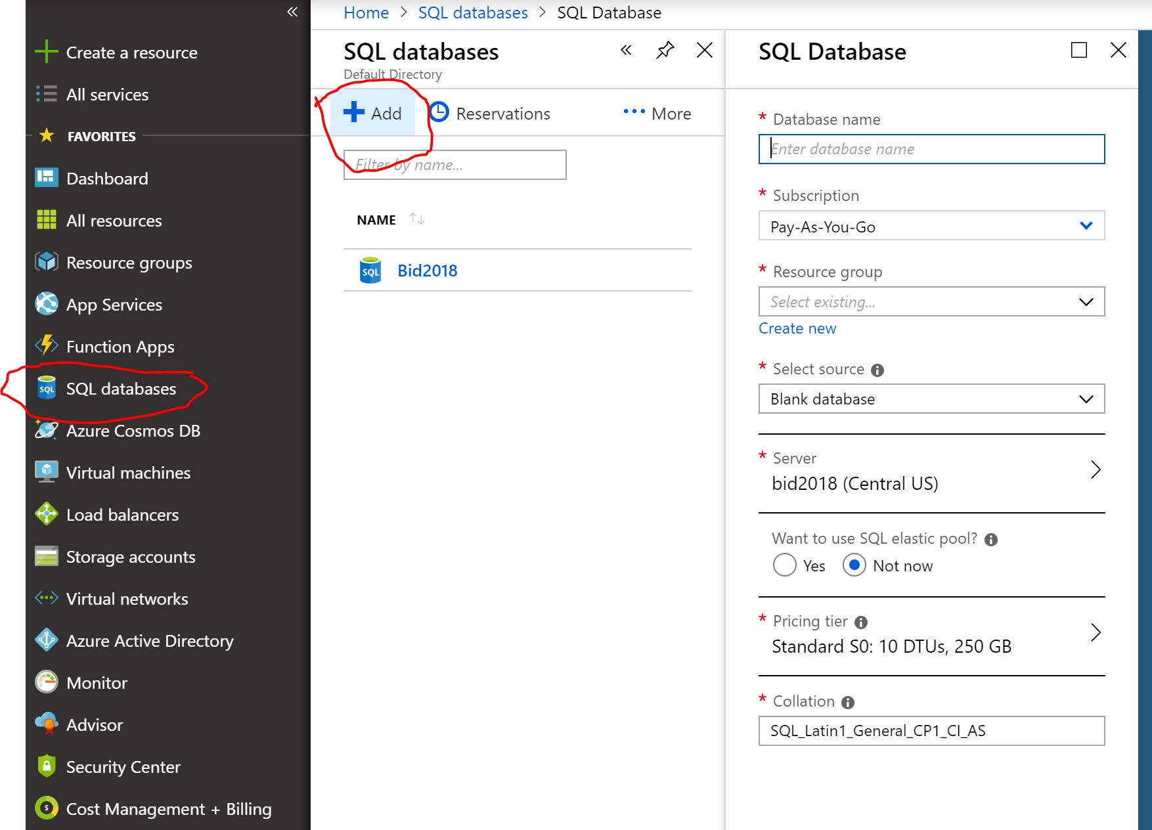
Task: Click Azure Active Directory icon
Action: 47,640
